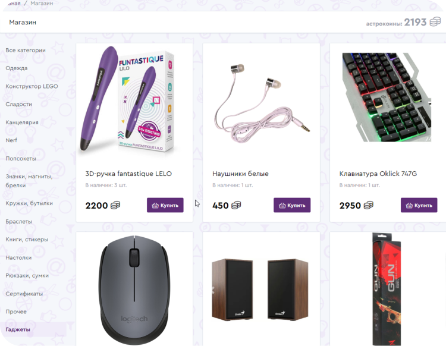Click the Наушники белые product title

[240, 174]
